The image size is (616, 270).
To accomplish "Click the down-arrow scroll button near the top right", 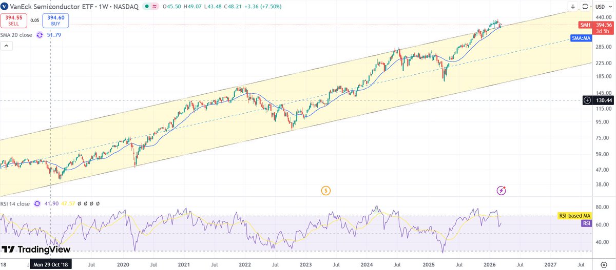I will click(x=573, y=7).
